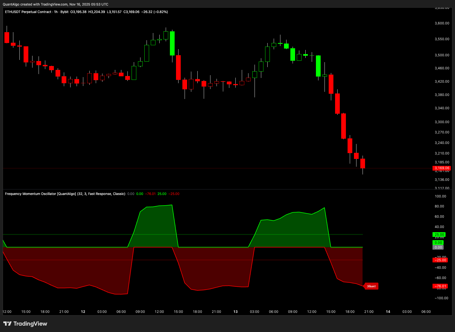Click the H3,204.39 high value in the header
The height and width of the screenshot is (332, 455).
[x=97, y=12]
